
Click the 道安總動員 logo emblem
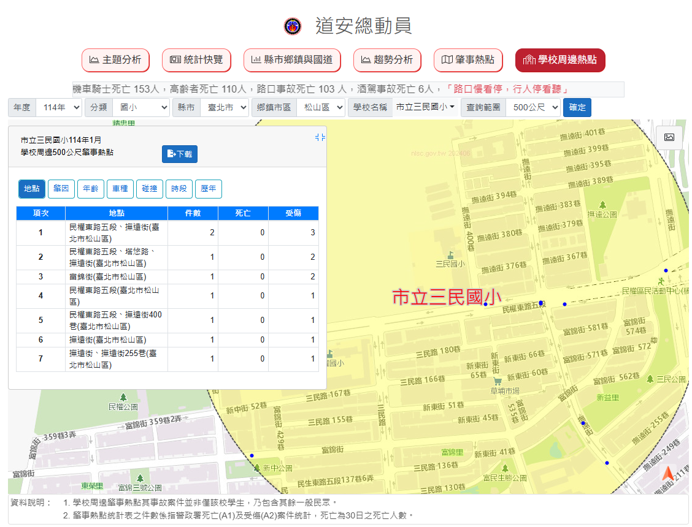293,26
